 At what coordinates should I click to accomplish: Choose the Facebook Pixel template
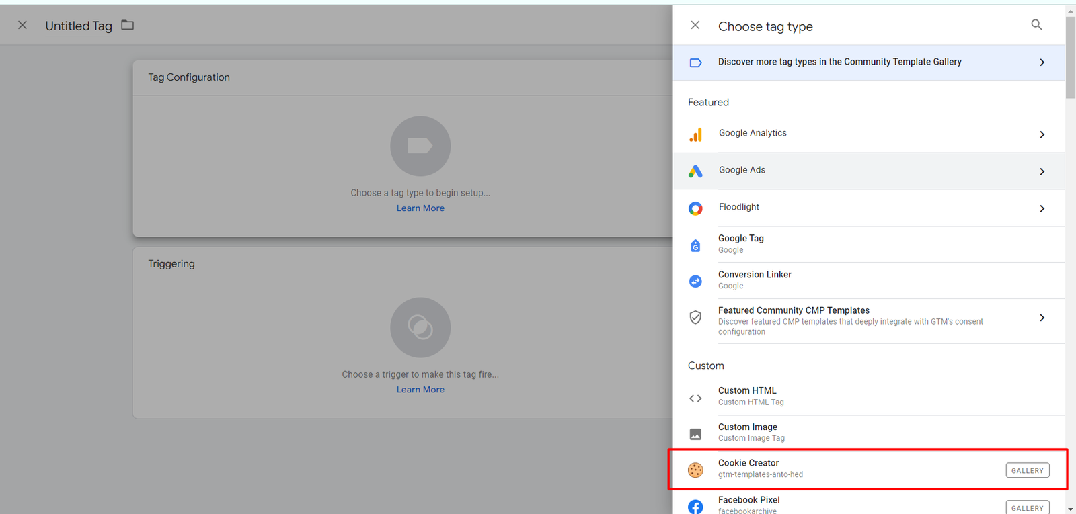pyautogui.click(x=868, y=502)
